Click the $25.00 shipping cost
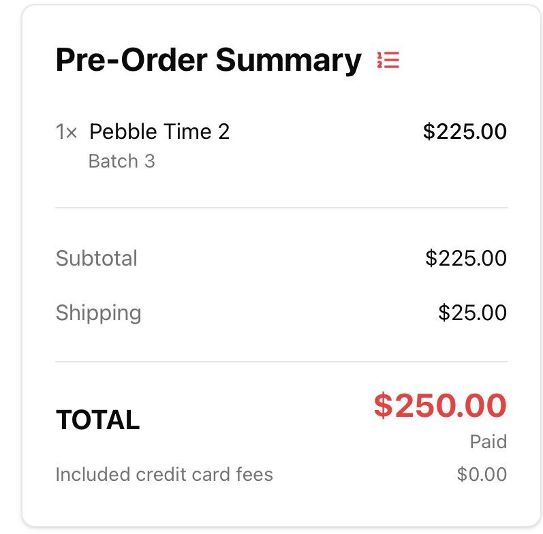The height and width of the screenshot is (534, 543). (x=472, y=313)
